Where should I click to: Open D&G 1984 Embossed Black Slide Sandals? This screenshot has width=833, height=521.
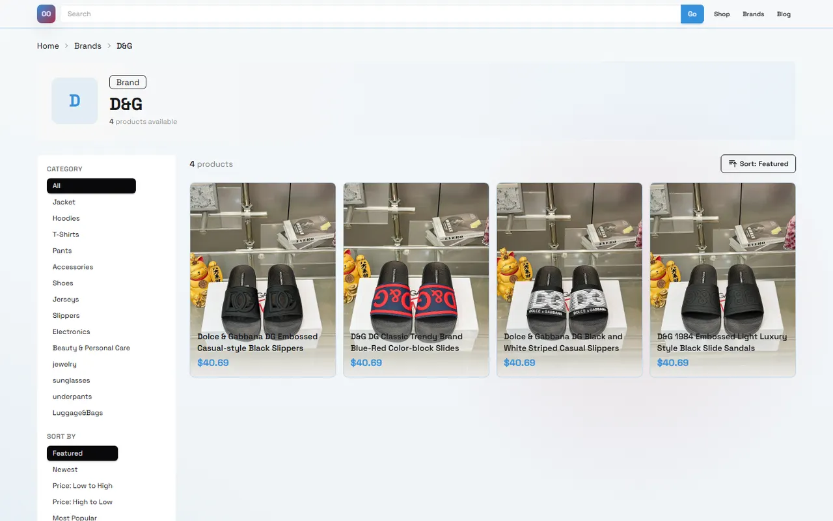723,280
